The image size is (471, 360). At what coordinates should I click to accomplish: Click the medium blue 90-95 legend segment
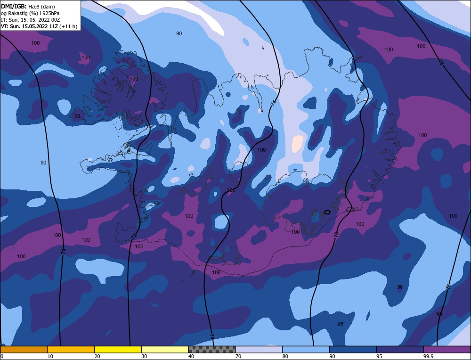(x=353, y=349)
